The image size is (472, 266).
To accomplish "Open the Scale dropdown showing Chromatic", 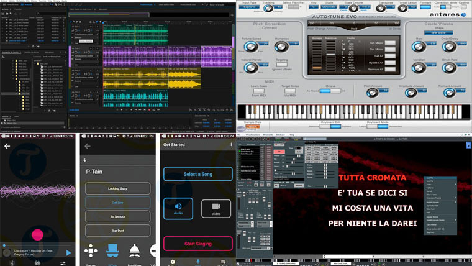I will [329, 7].
